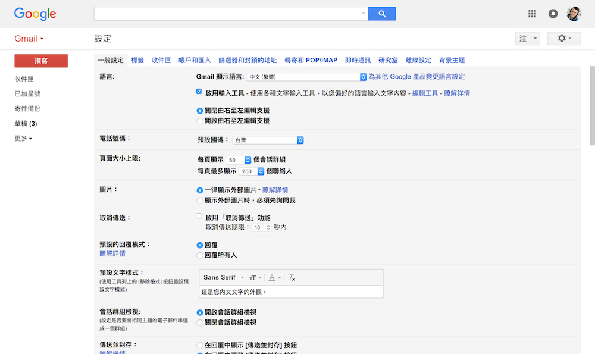Uncheck 啟用輸入工具 checkbox
595x354 pixels.
[199, 92]
